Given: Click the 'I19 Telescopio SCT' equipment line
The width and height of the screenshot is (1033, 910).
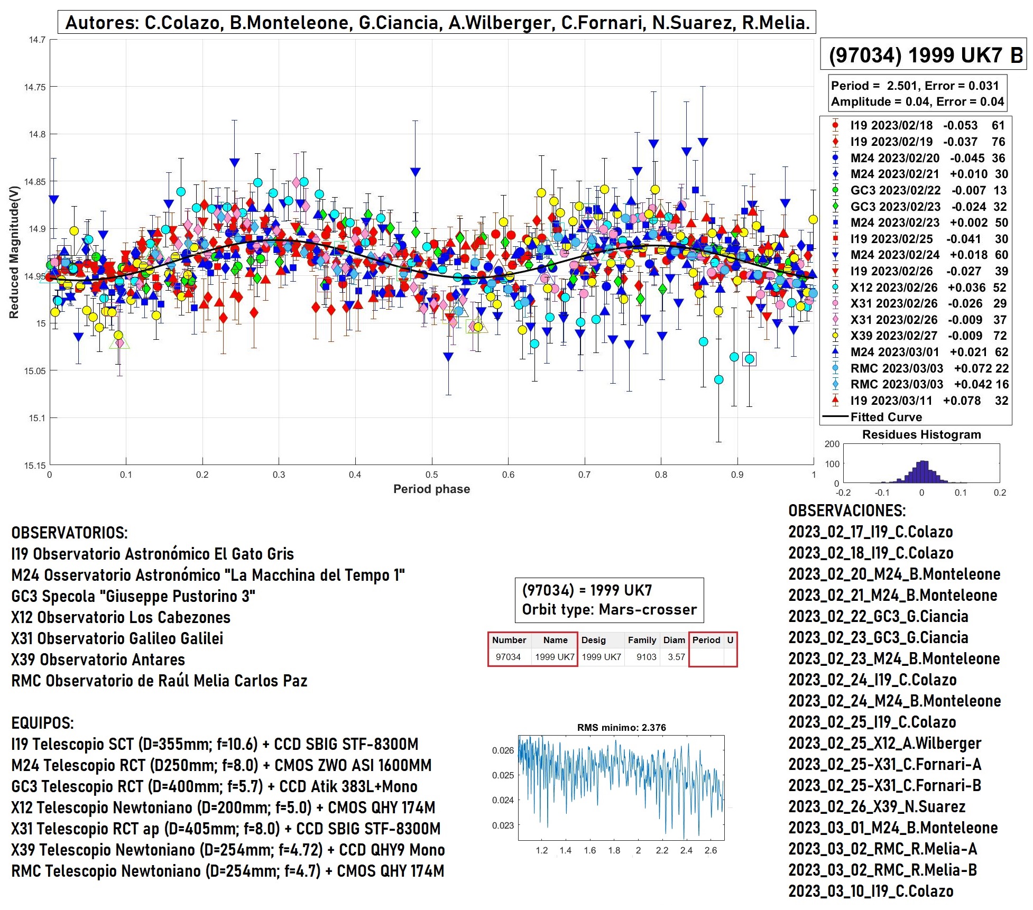Looking at the screenshot, I should (215, 744).
